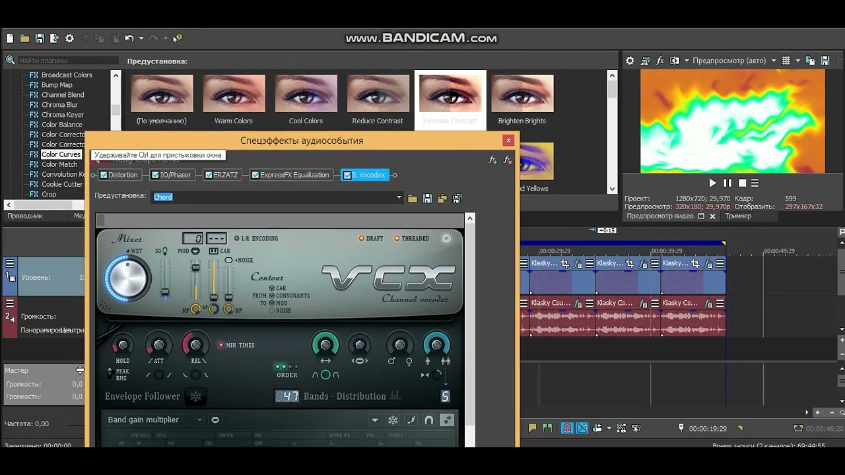The width and height of the screenshot is (845, 475).
Task: Open event pan/crop on last Klasky video clip
Action: (x=695, y=264)
